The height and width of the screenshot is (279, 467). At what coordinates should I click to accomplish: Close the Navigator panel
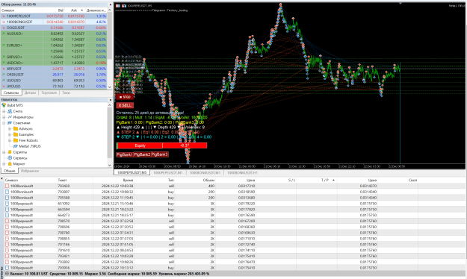110,100
